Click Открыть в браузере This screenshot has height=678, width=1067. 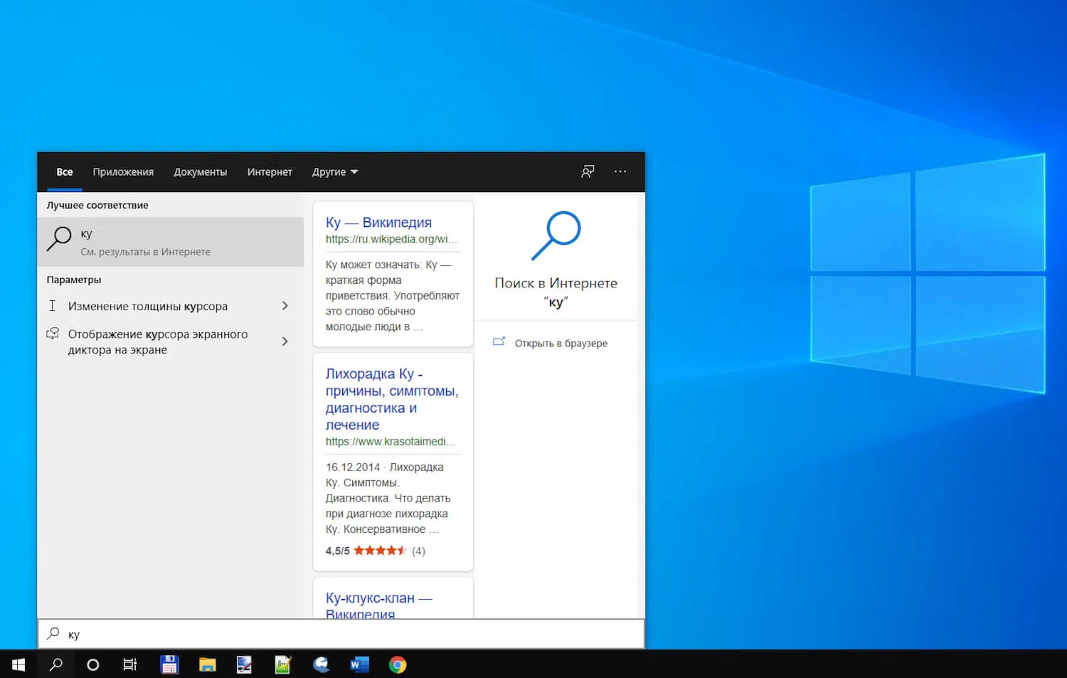[x=561, y=342]
